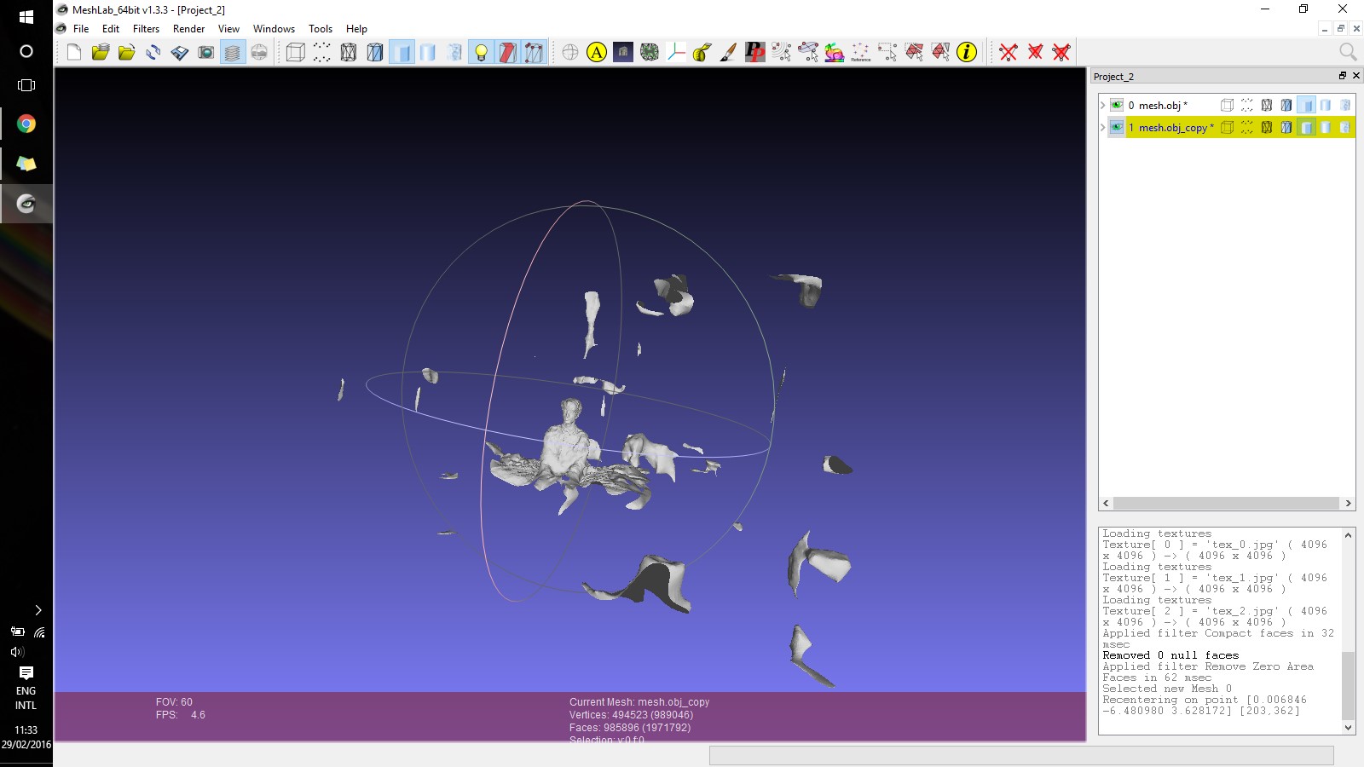1364x767 pixels.
Task: Switch to points render mode
Action: coord(322,53)
